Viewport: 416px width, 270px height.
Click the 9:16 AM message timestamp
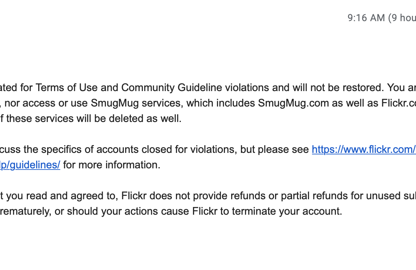click(x=366, y=18)
